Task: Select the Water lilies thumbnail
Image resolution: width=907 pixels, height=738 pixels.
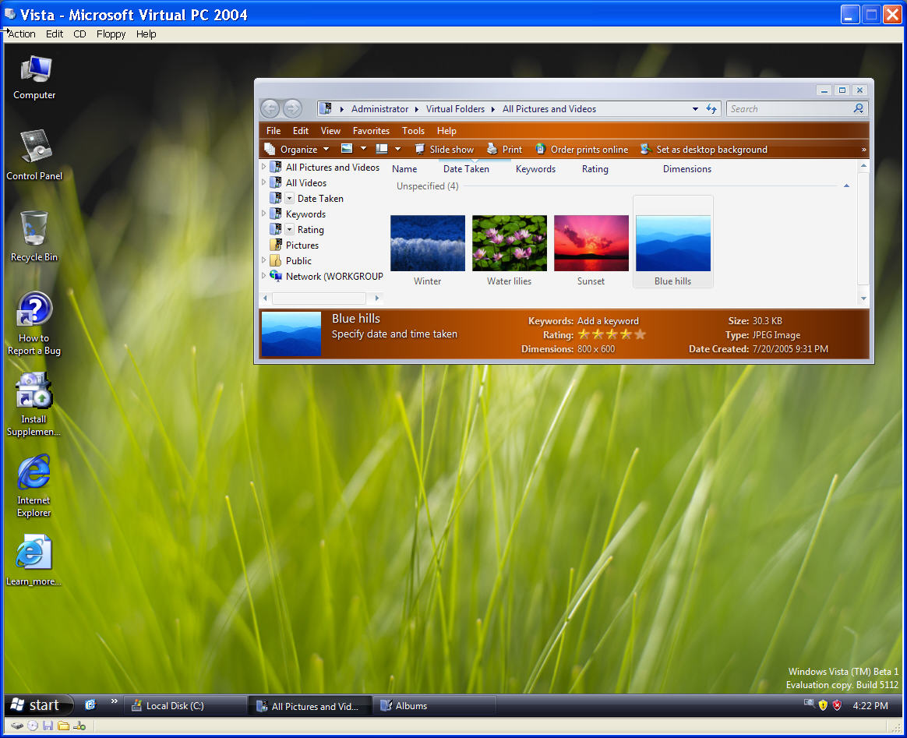Action: pos(509,250)
